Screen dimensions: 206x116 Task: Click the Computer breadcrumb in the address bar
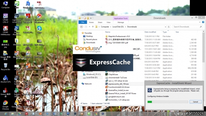coord(105,27)
